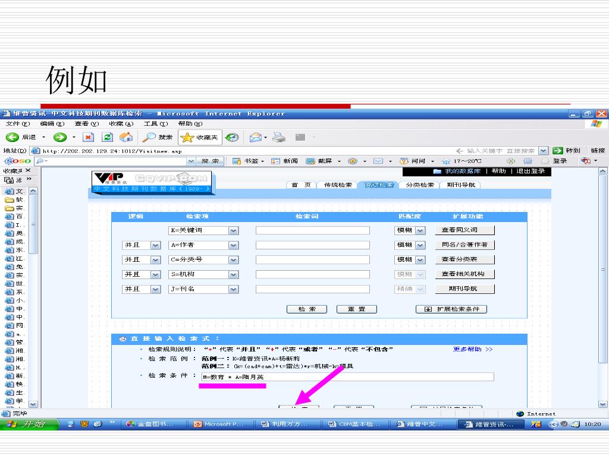Click the 退出登录 link

(x=530, y=171)
